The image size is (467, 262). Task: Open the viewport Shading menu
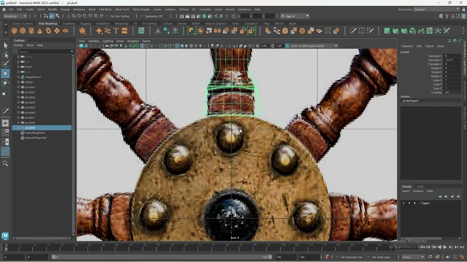click(x=94, y=41)
